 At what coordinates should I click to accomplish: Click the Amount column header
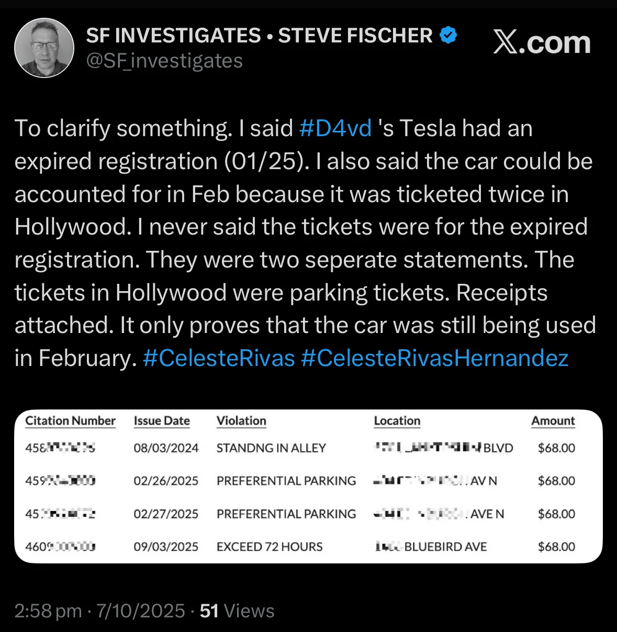[x=553, y=421]
